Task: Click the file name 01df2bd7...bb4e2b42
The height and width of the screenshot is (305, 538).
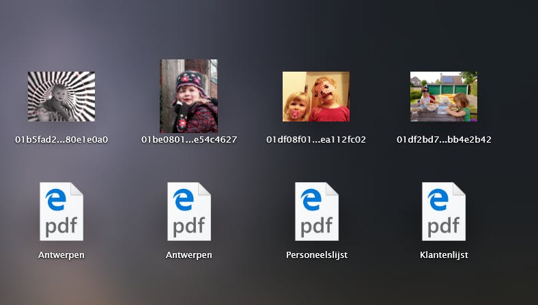Action: point(444,140)
